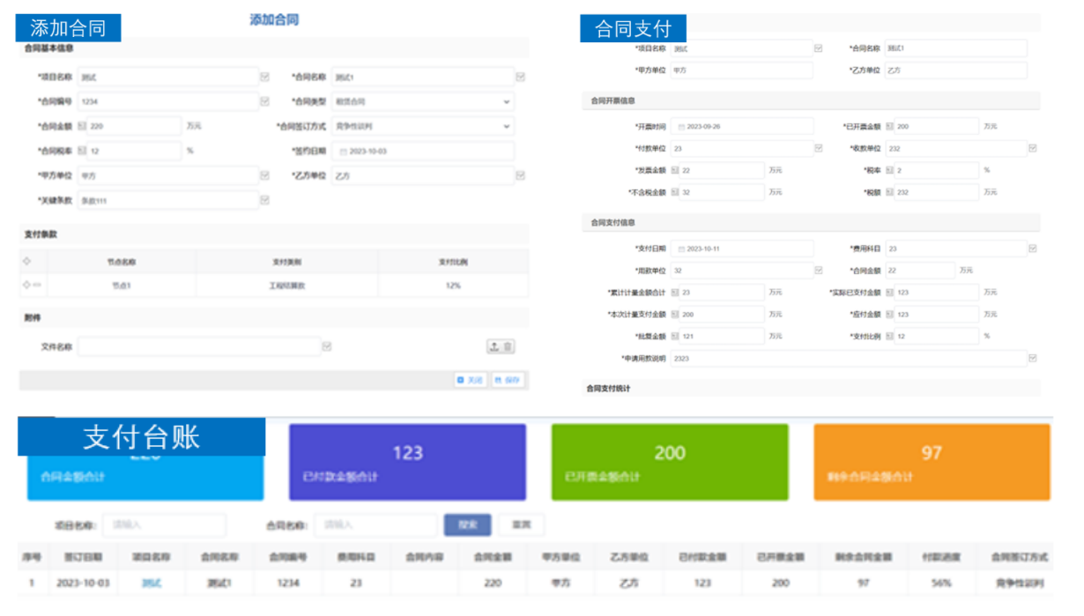Click the 合同编号 input field
The width and height of the screenshot is (1084, 616).
[x=167, y=102]
